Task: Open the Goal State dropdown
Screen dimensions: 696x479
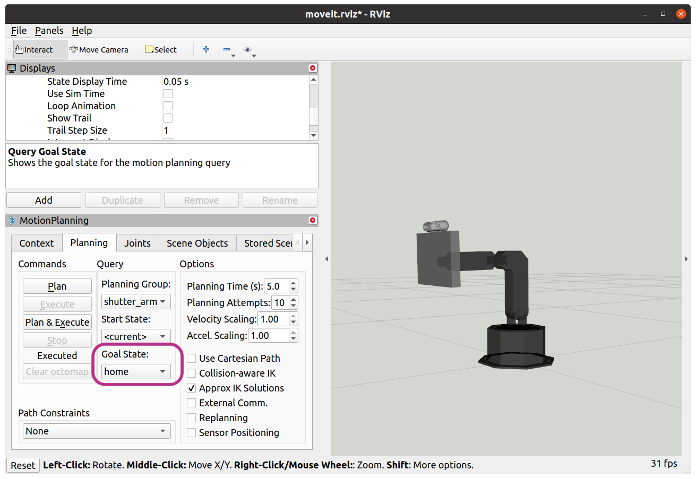Action: point(136,372)
